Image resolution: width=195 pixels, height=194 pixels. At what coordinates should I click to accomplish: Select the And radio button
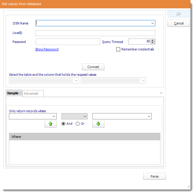(63, 124)
